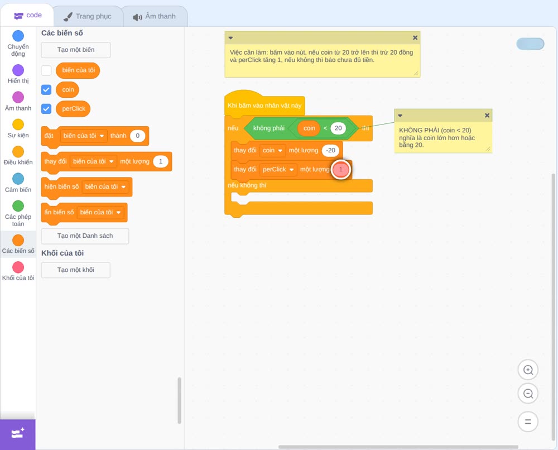558x450 pixels.
Task: Click the perClick change amount value 1
Action: pyautogui.click(x=341, y=170)
